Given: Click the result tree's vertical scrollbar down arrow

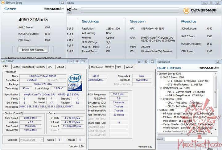Looking at the screenshot, I should pos(215,130).
